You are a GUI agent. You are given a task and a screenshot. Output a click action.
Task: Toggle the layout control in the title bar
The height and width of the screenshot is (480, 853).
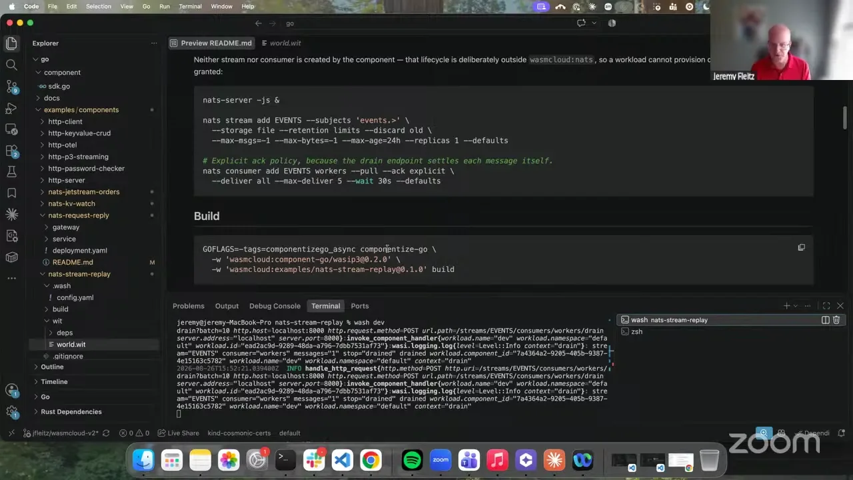click(612, 23)
